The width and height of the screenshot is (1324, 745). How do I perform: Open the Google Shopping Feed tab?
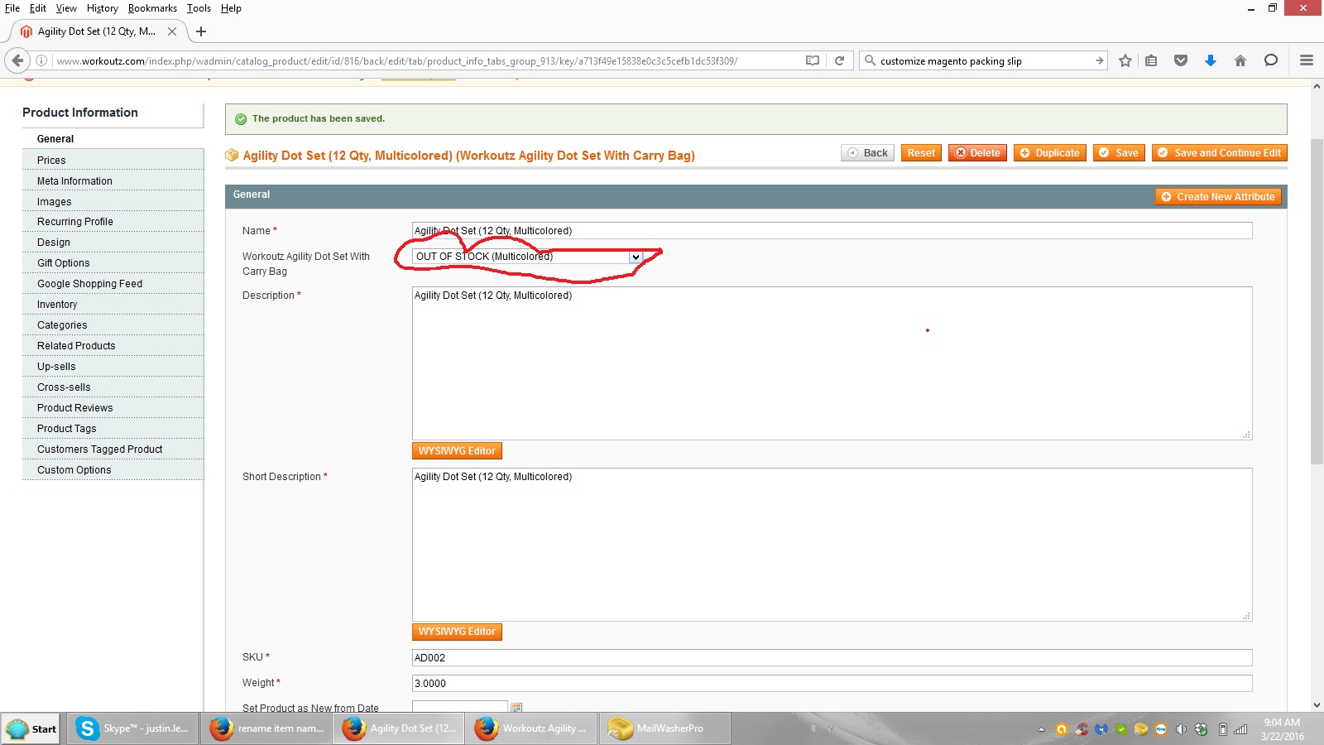pos(113,284)
